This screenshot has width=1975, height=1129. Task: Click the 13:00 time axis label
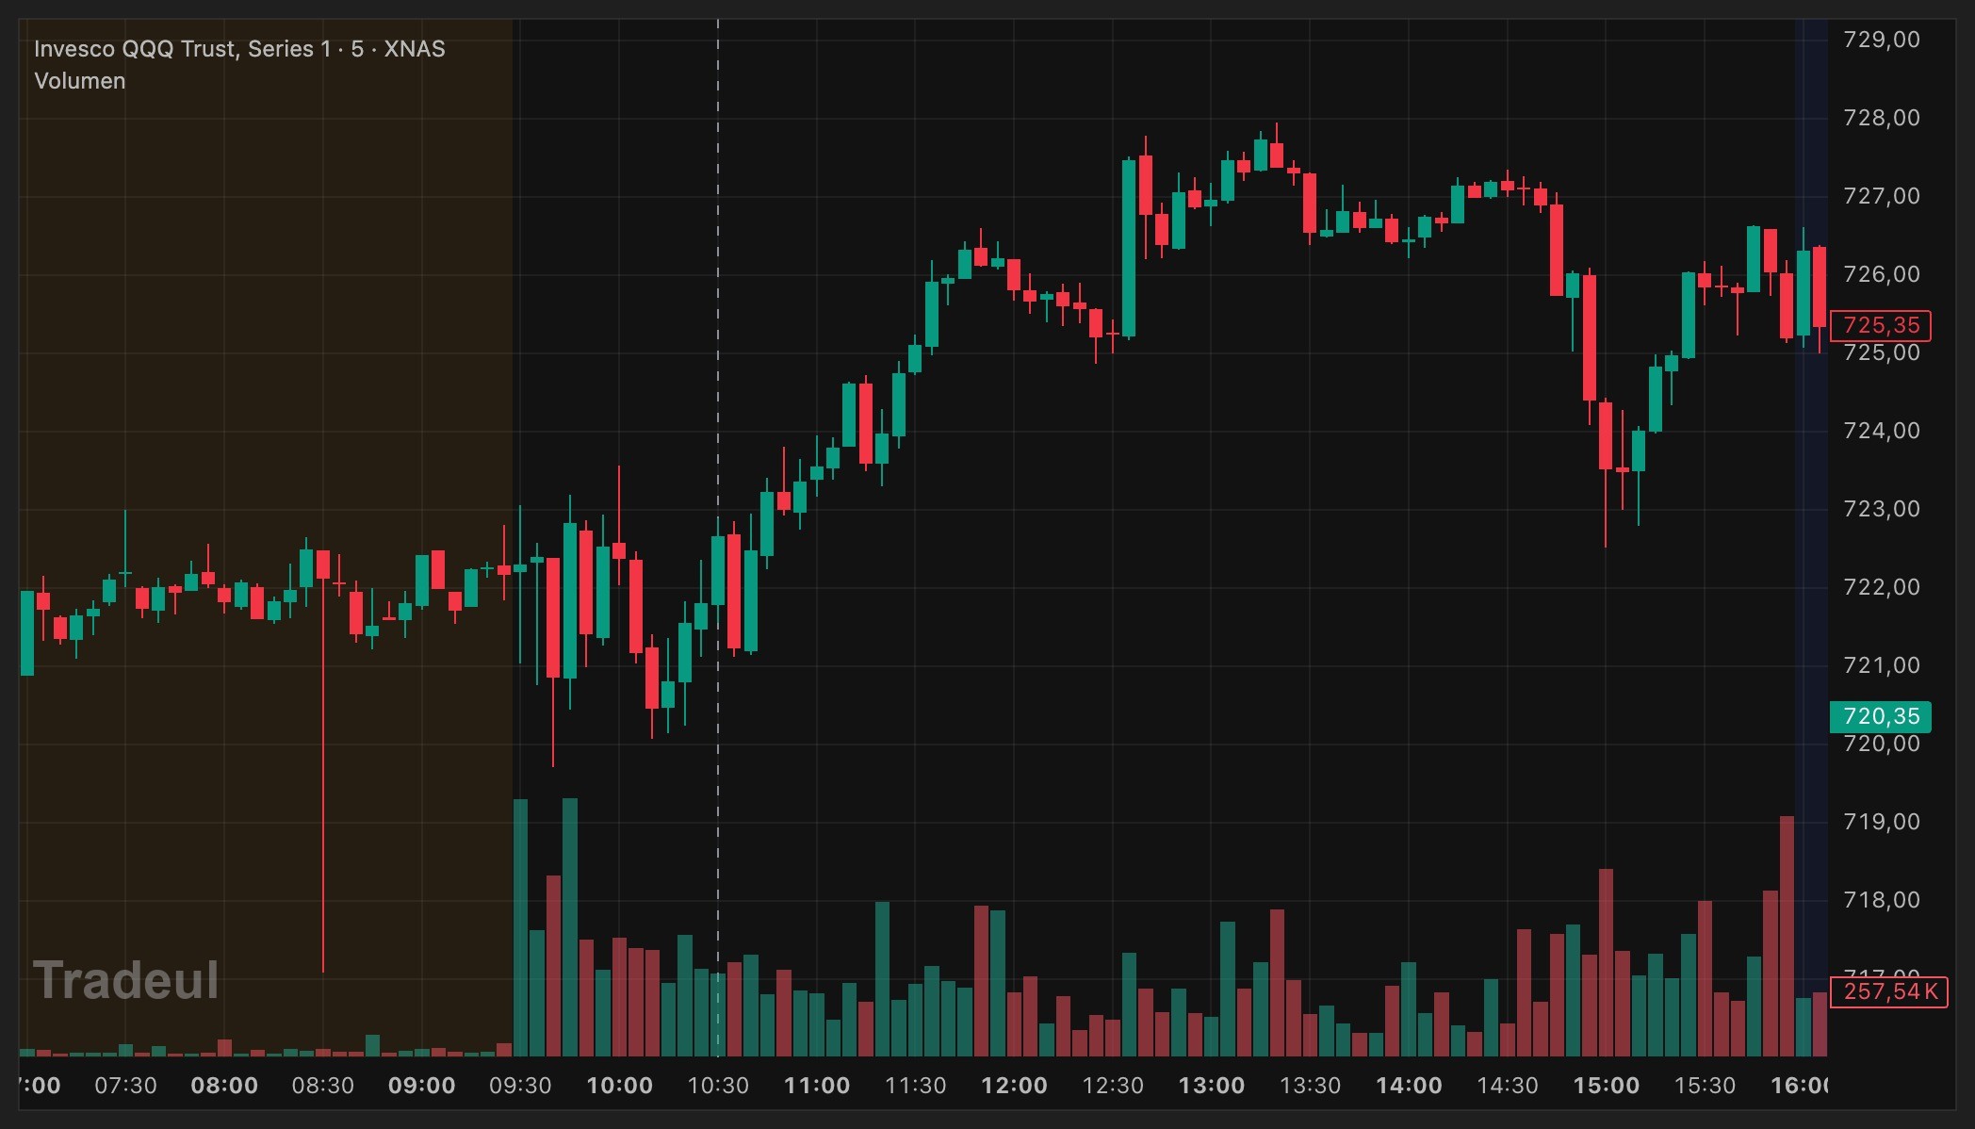coord(1212,1086)
